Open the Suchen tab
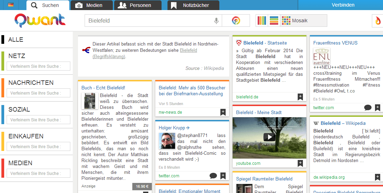Image resolution: width=383 pixels, height=193 pixels. pos(48,5)
